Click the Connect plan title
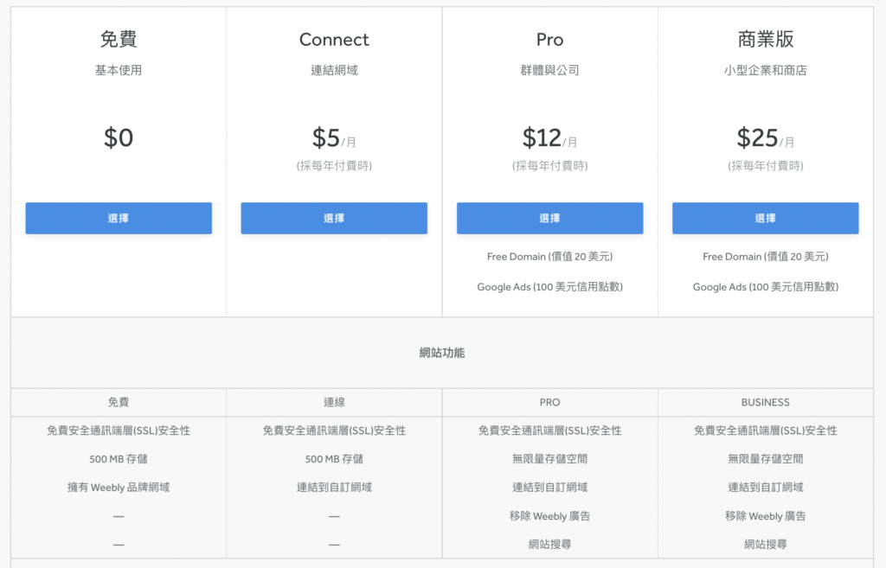This screenshot has width=886, height=568. click(x=334, y=40)
